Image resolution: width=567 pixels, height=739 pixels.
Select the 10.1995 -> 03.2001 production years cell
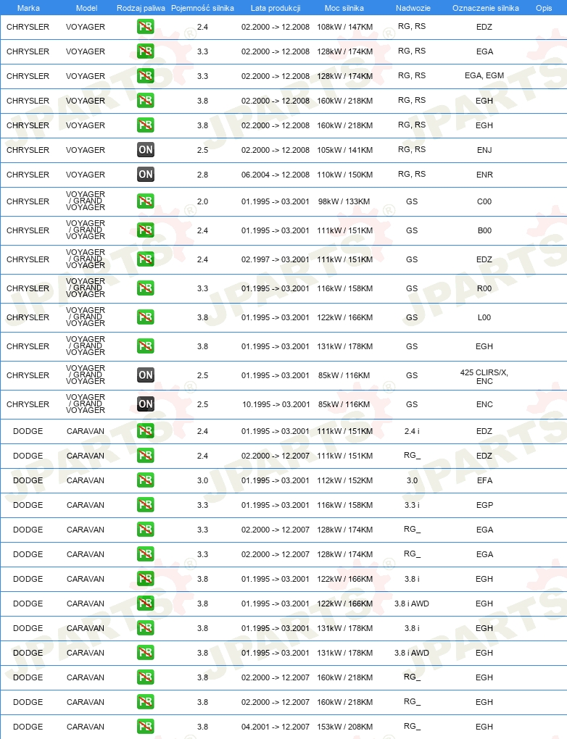276,404
